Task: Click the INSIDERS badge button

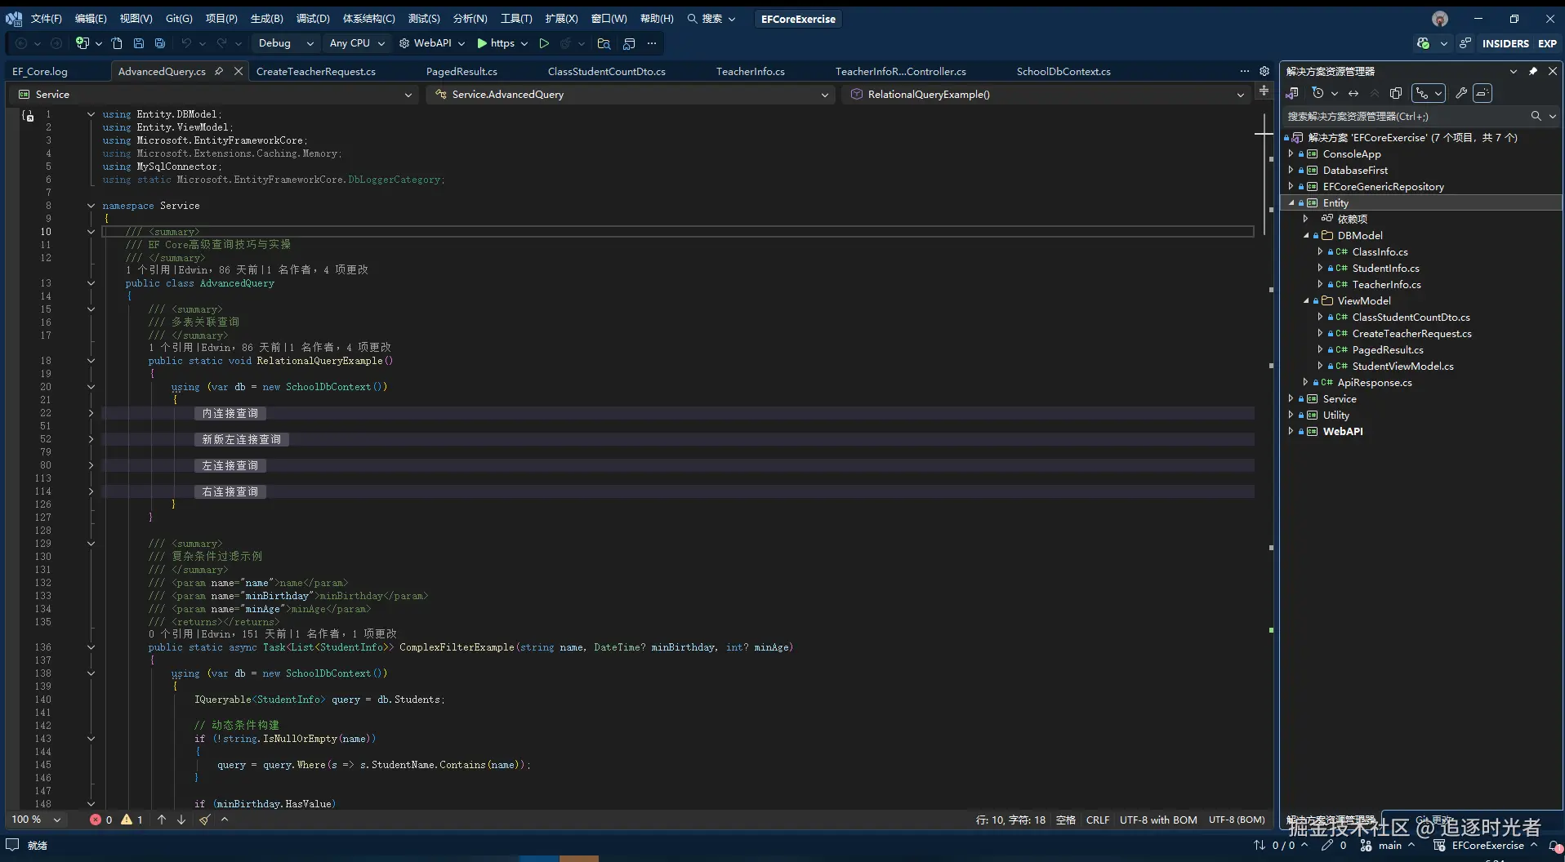Action: tap(1505, 43)
